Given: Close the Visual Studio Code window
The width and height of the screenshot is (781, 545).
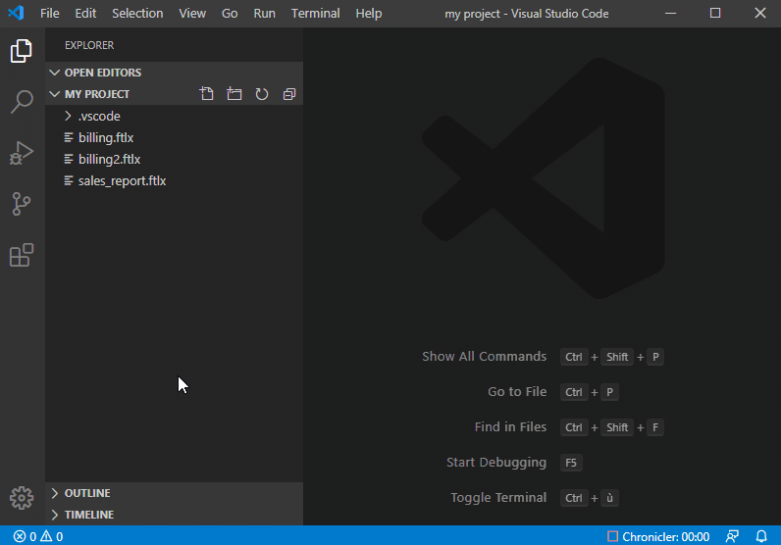Looking at the screenshot, I should 760,13.
